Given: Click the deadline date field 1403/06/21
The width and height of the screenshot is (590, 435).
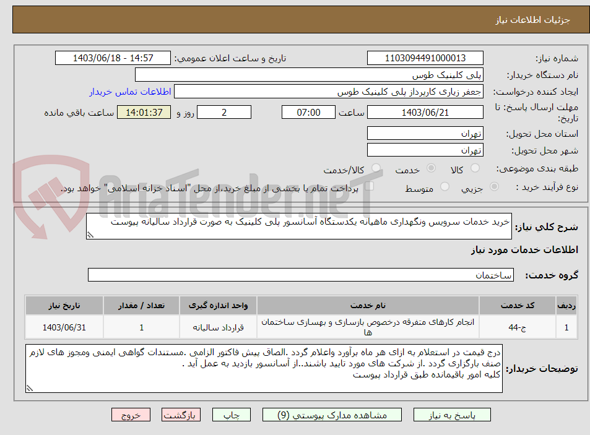Looking at the screenshot, I should tap(425, 112).
